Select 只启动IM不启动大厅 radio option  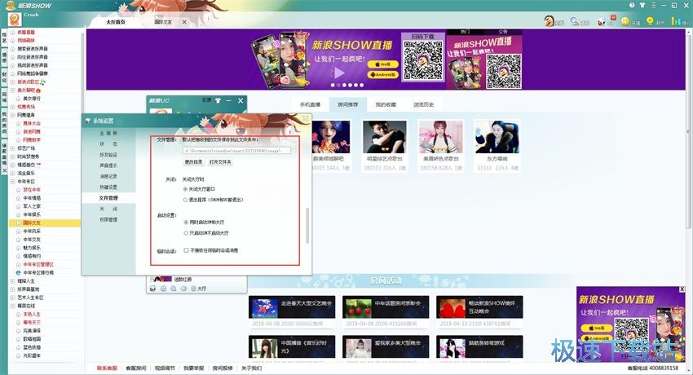coord(186,233)
